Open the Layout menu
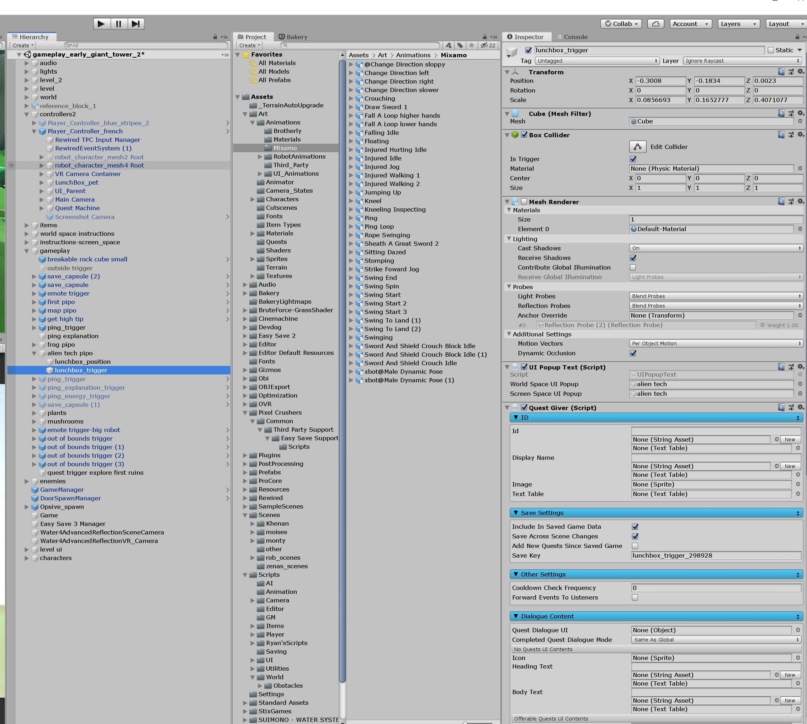807x724 pixels. click(786, 24)
